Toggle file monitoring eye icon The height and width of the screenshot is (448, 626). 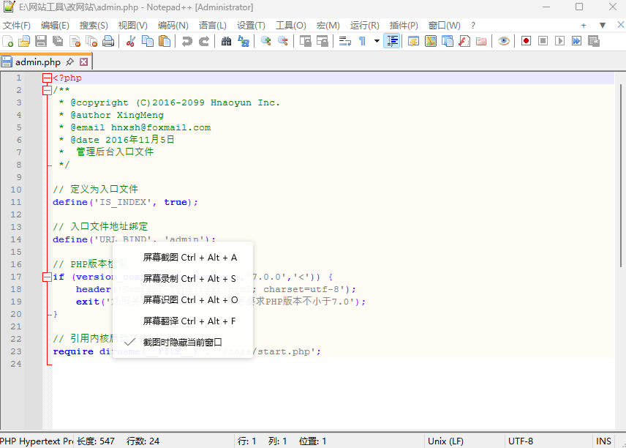(x=503, y=41)
